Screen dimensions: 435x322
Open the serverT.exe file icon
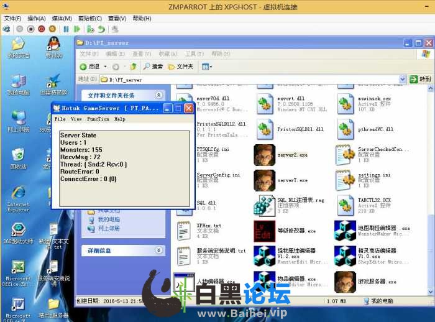(264, 180)
